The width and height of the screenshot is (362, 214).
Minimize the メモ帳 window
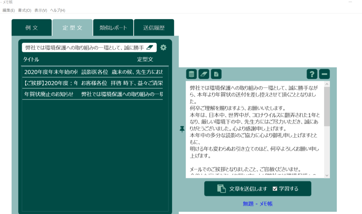point(350,2)
